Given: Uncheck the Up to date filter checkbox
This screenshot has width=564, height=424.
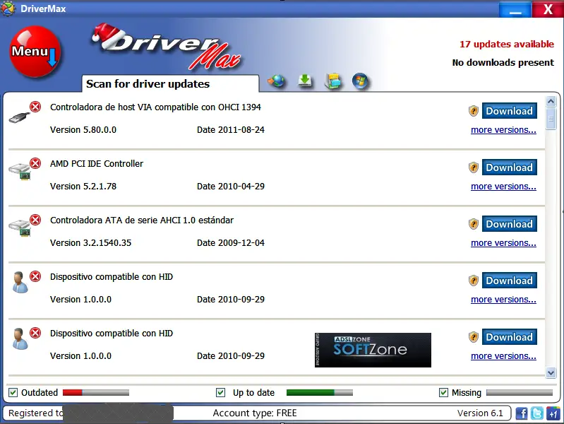Looking at the screenshot, I should pyautogui.click(x=220, y=392).
